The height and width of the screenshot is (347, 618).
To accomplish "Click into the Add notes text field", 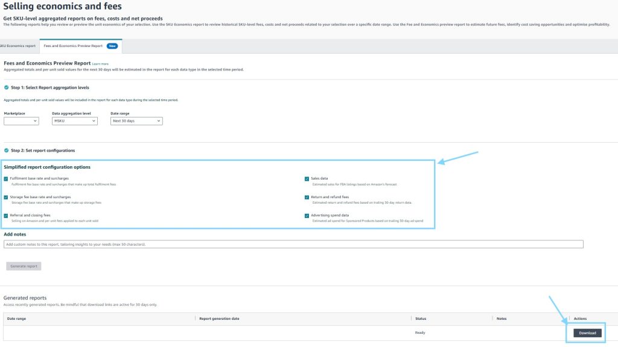I will pyautogui.click(x=293, y=244).
